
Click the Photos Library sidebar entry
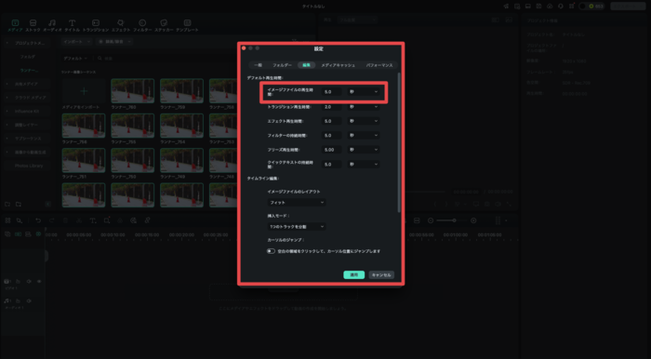pyautogui.click(x=29, y=166)
